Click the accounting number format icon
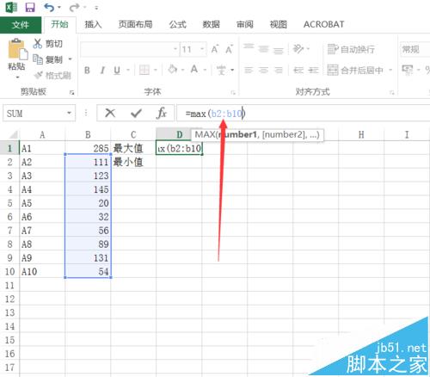 [x=408, y=70]
